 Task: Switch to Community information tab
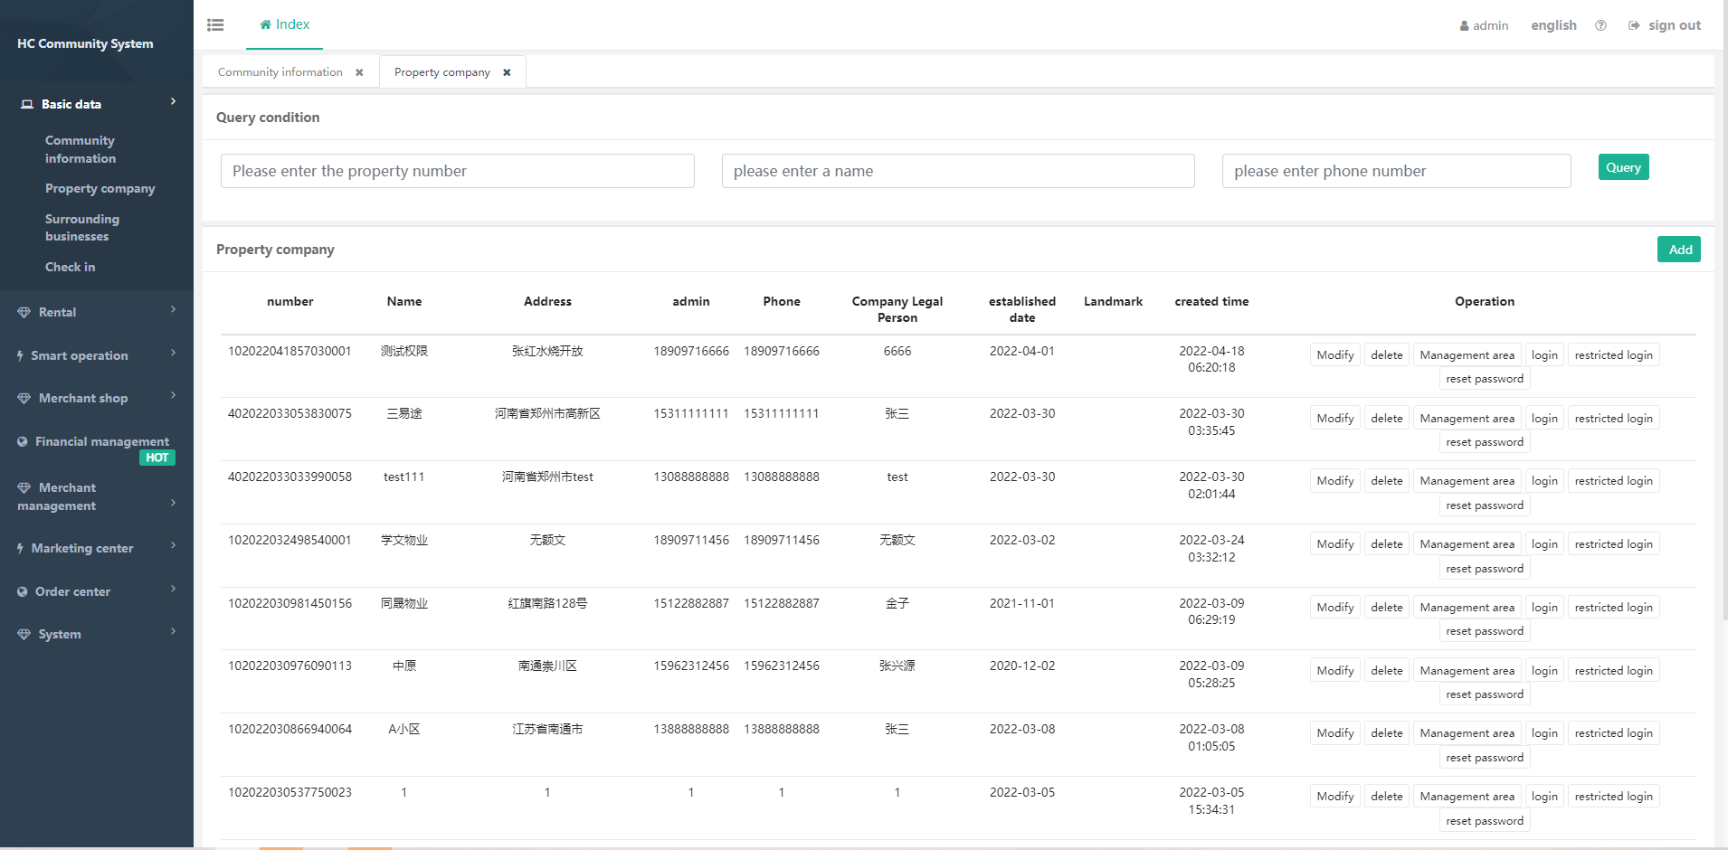(x=280, y=72)
